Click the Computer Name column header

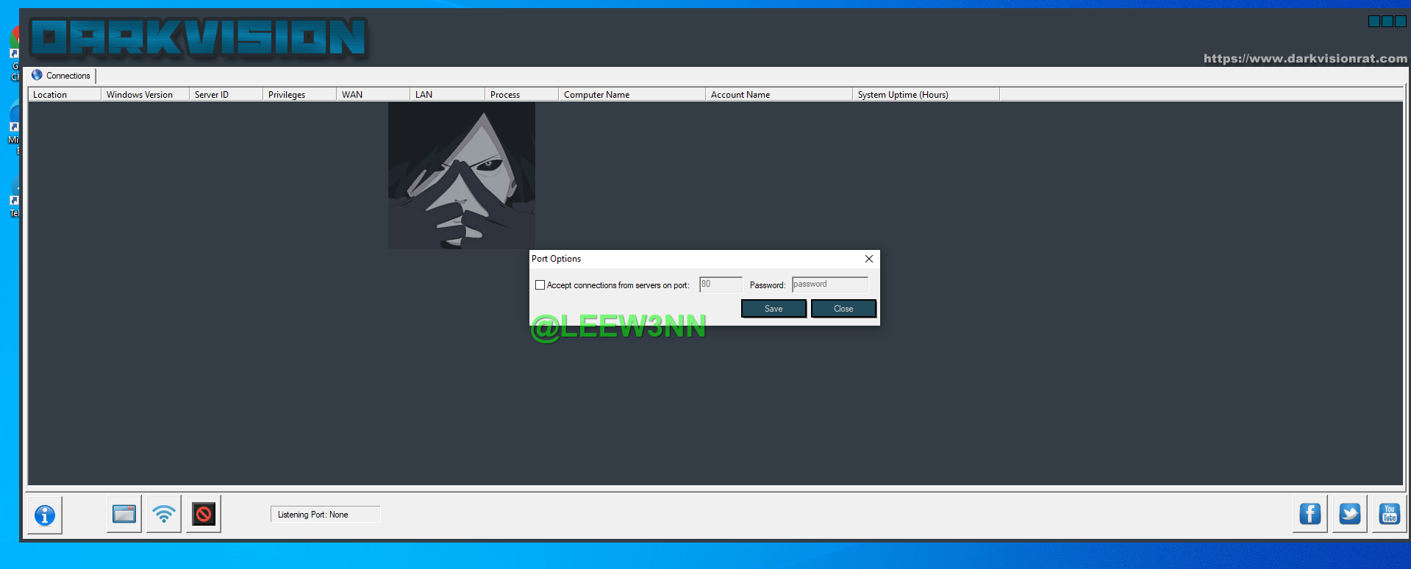[631, 95]
